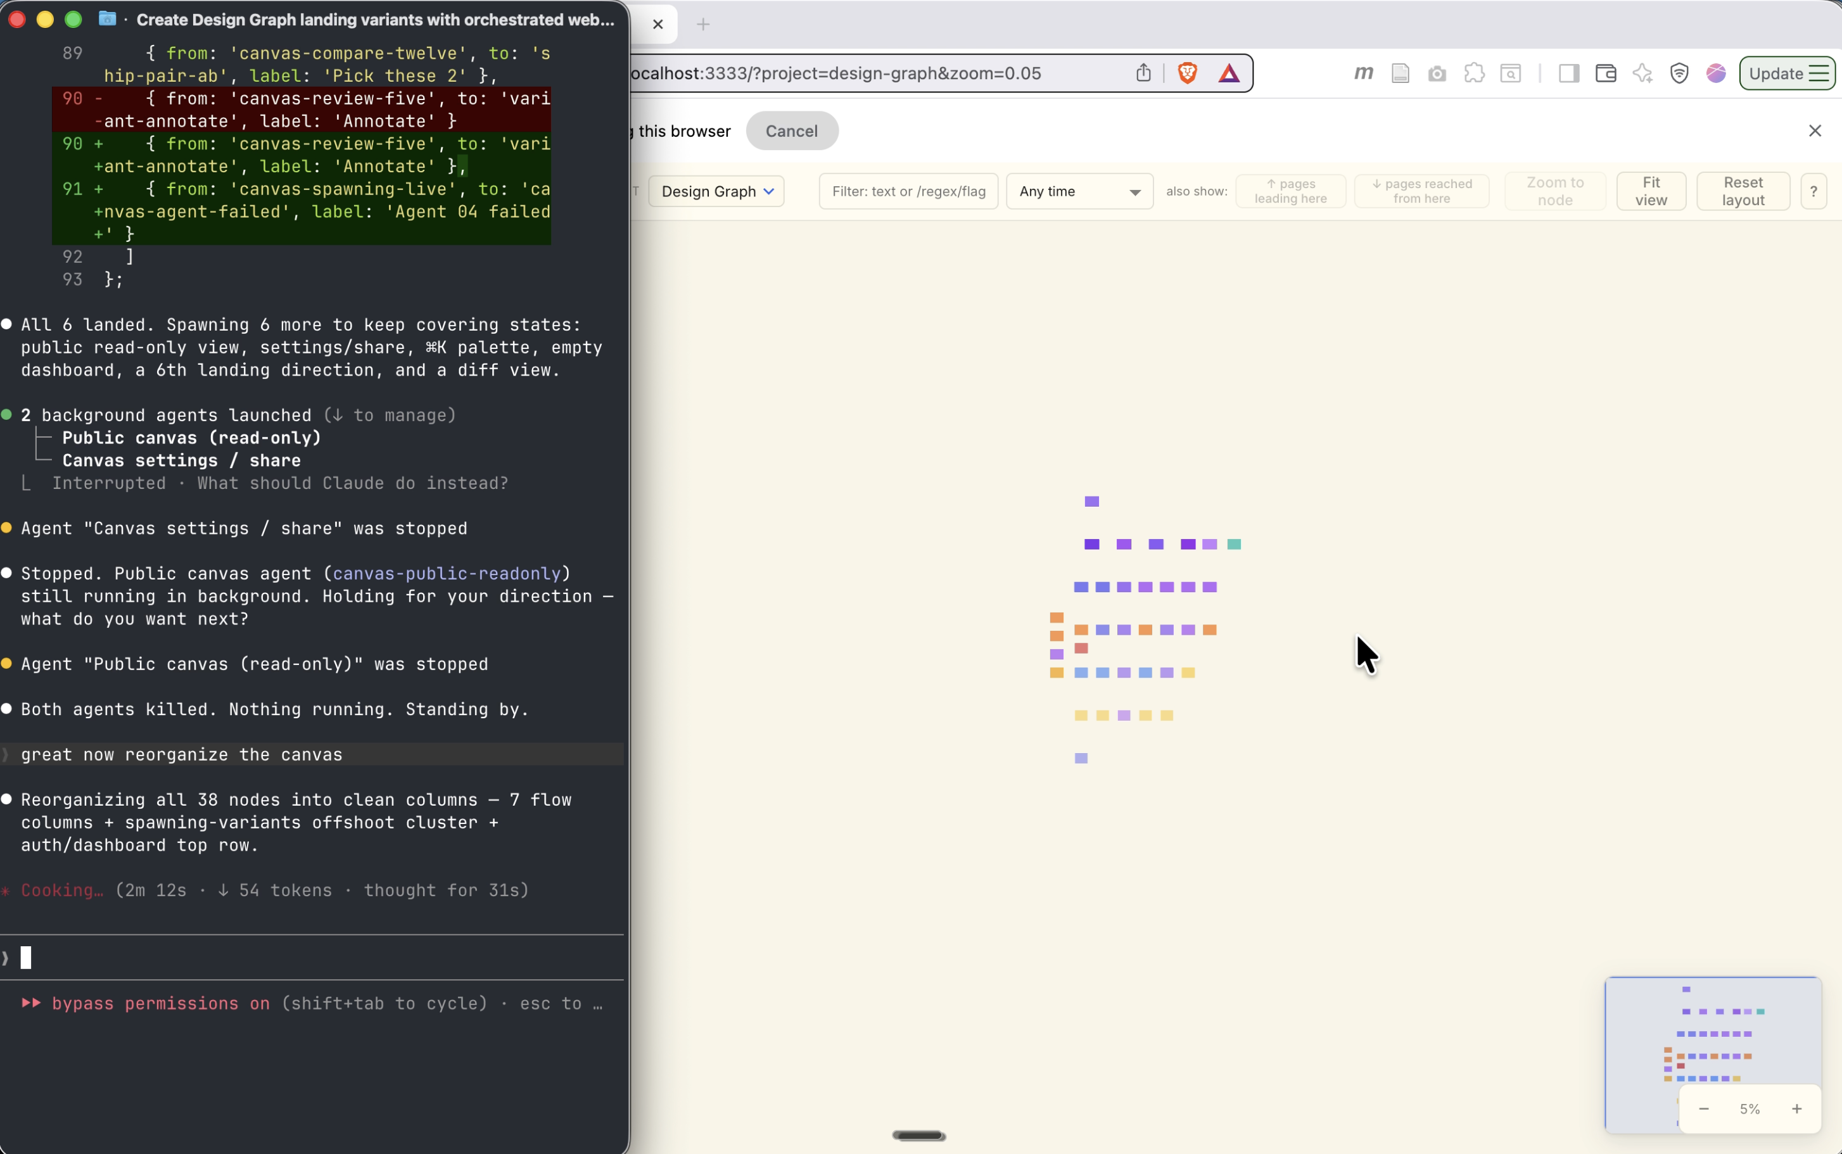Open the Brave Shields panel
Image resolution: width=1842 pixels, height=1154 pixels.
point(1188,73)
